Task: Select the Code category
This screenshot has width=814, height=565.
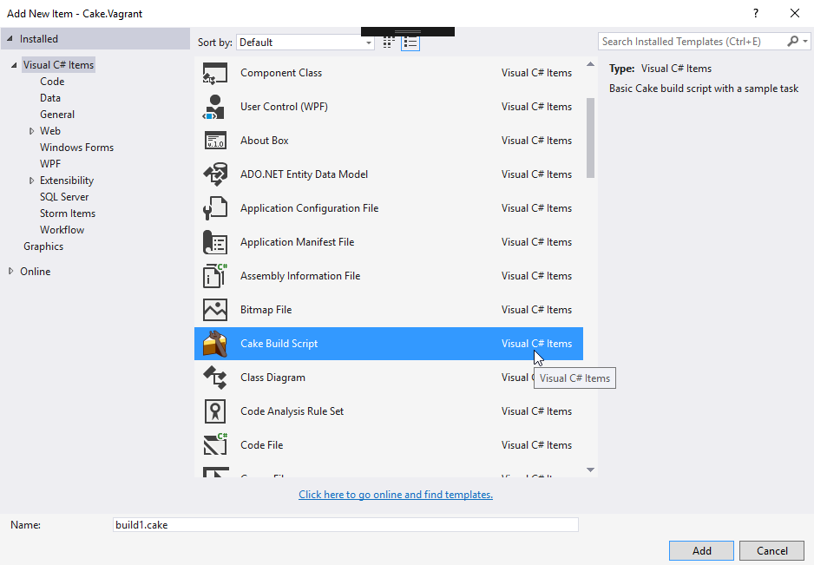Action: pos(52,82)
